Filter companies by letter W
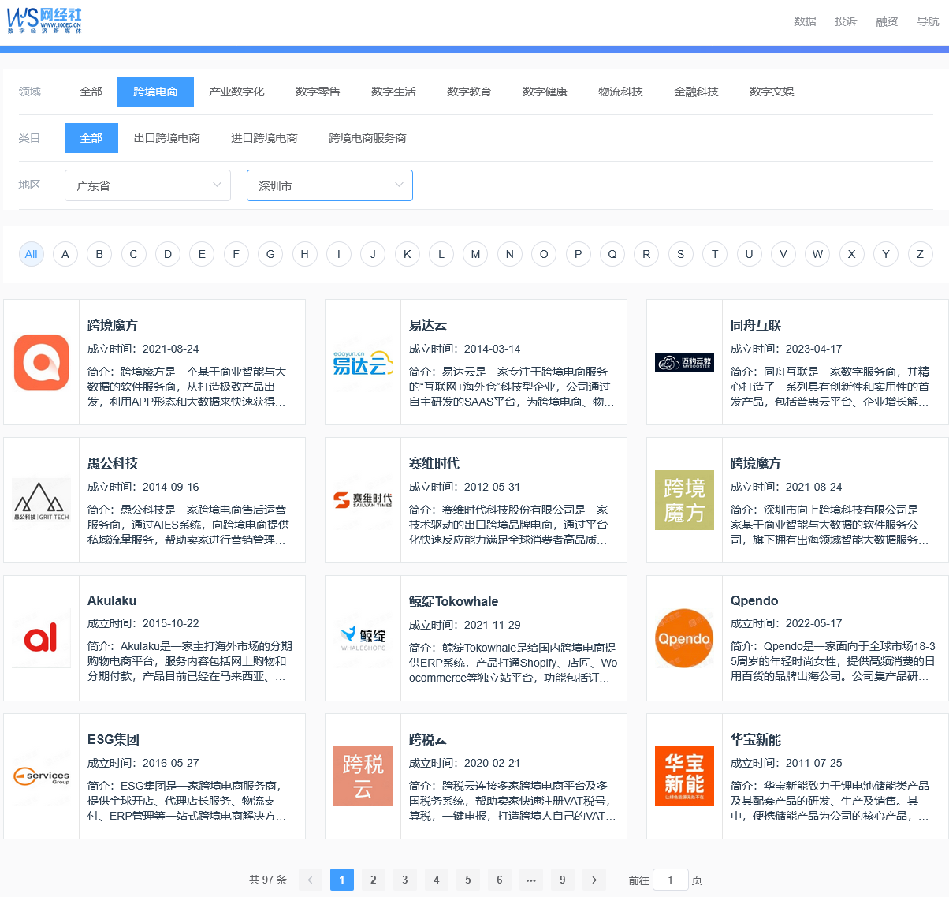The width and height of the screenshot is (949, 897). (817, 254)
